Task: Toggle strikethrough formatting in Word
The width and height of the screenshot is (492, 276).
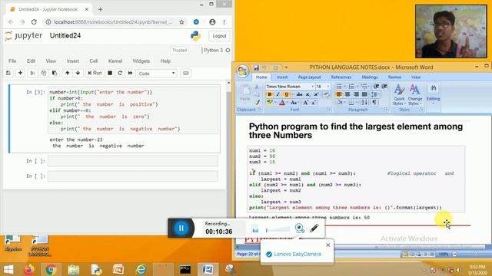Action: [x=299, y=94]
